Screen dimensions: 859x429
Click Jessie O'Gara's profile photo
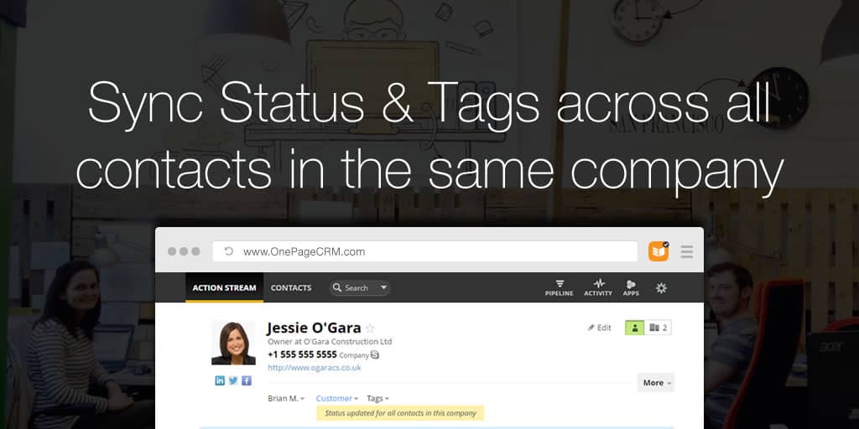coord(233,343)
